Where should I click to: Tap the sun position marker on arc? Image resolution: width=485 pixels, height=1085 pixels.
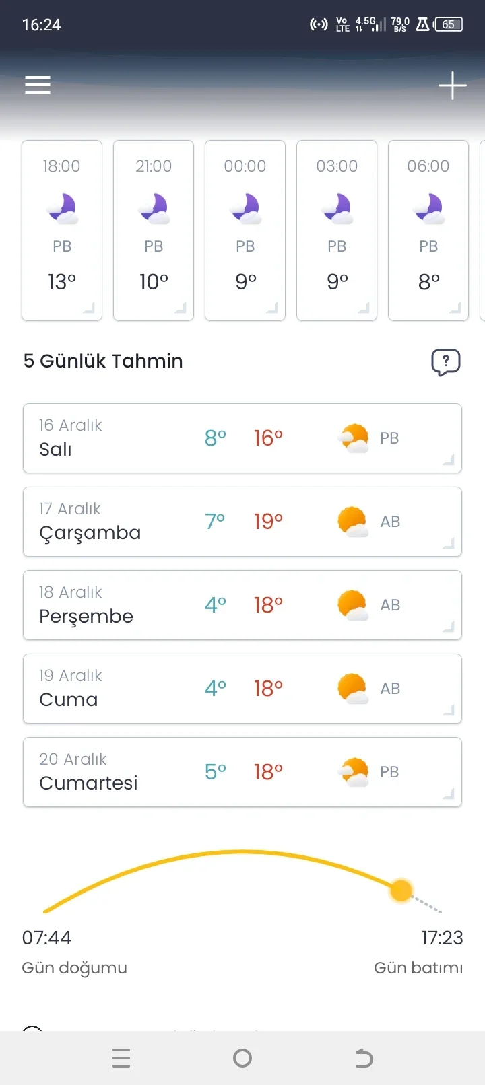click(x=401, y=890)
